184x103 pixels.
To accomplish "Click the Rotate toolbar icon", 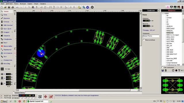I will tap(45, 7).
